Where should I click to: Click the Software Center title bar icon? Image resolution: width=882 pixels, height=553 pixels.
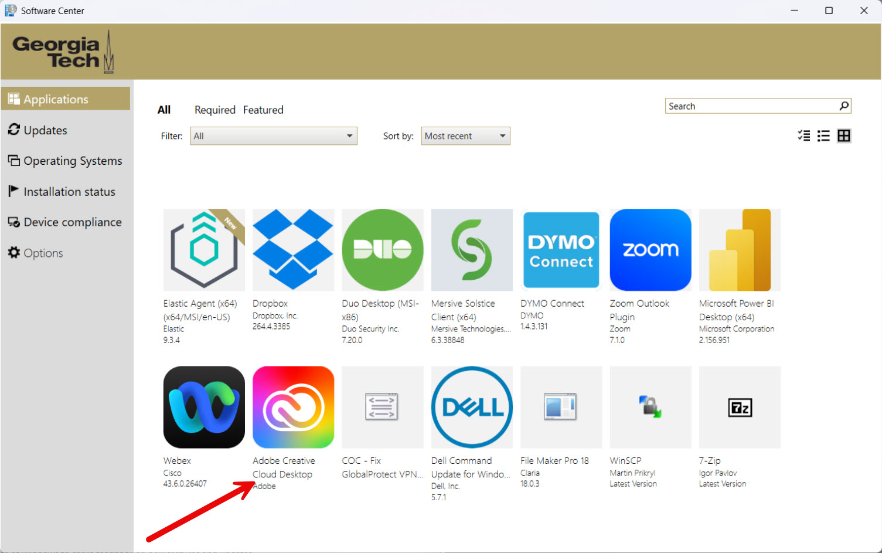[11, 11]
